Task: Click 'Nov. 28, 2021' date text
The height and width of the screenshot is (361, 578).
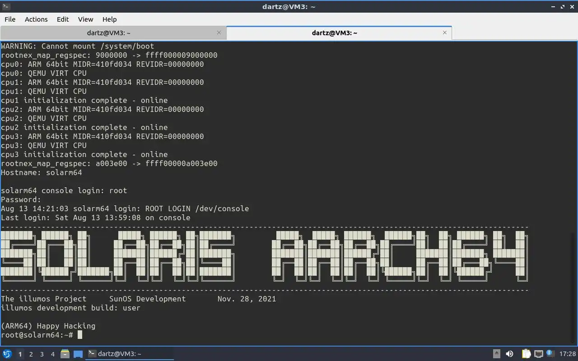Action: click(247, 299)
